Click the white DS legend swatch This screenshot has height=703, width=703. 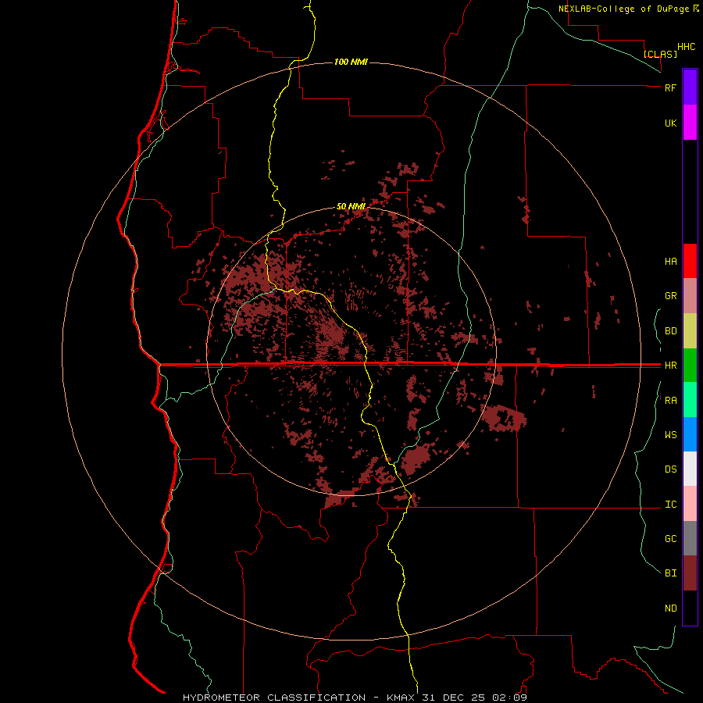690,469
